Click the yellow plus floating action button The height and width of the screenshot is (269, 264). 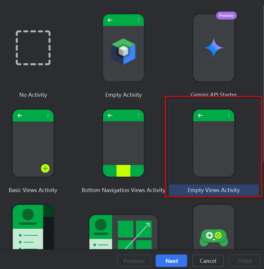[45, 168]
